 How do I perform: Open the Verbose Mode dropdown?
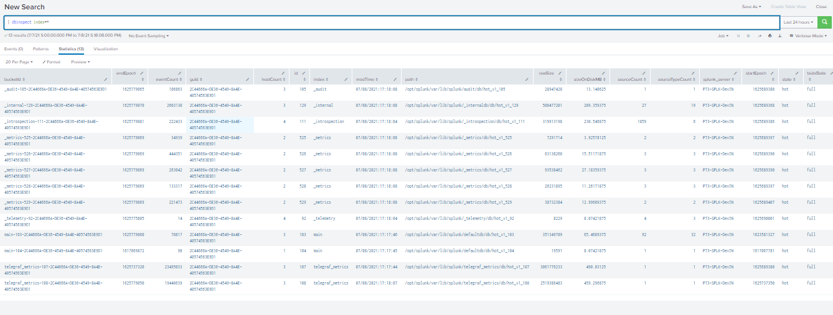(x=809, y=36)
